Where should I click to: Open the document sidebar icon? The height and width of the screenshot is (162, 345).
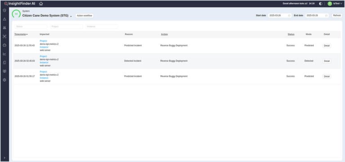click(4, 63)
